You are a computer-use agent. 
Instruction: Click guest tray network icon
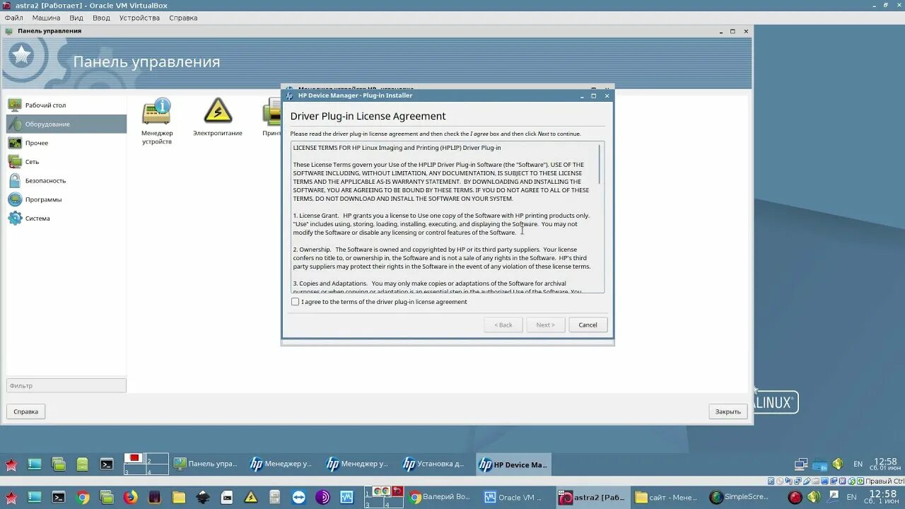point(801,464)
